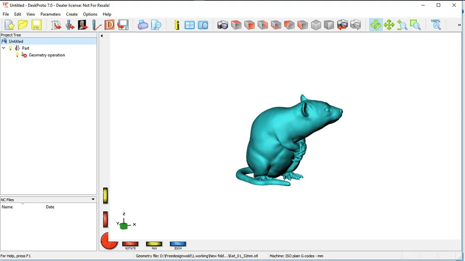Expand the toolbar overflow chevron
The image size is (465, 261).
pos(459,25)
